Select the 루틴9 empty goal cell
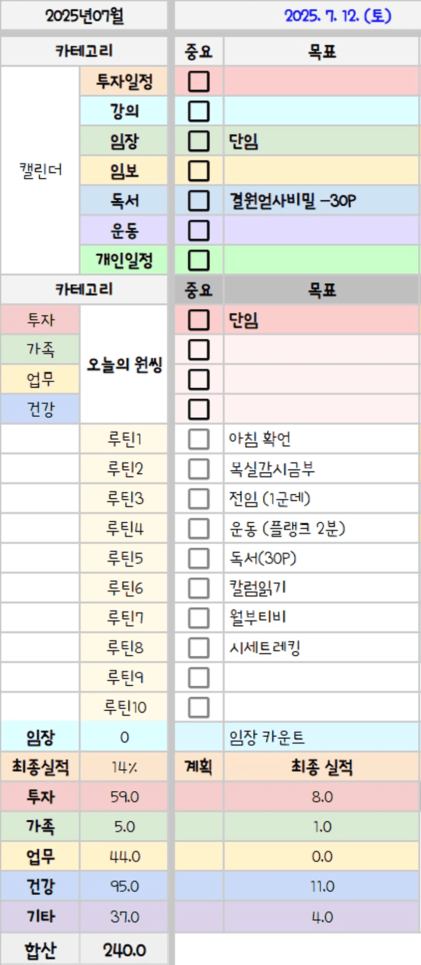The height and width of the screenshot is (965, 421). point(322,677)
